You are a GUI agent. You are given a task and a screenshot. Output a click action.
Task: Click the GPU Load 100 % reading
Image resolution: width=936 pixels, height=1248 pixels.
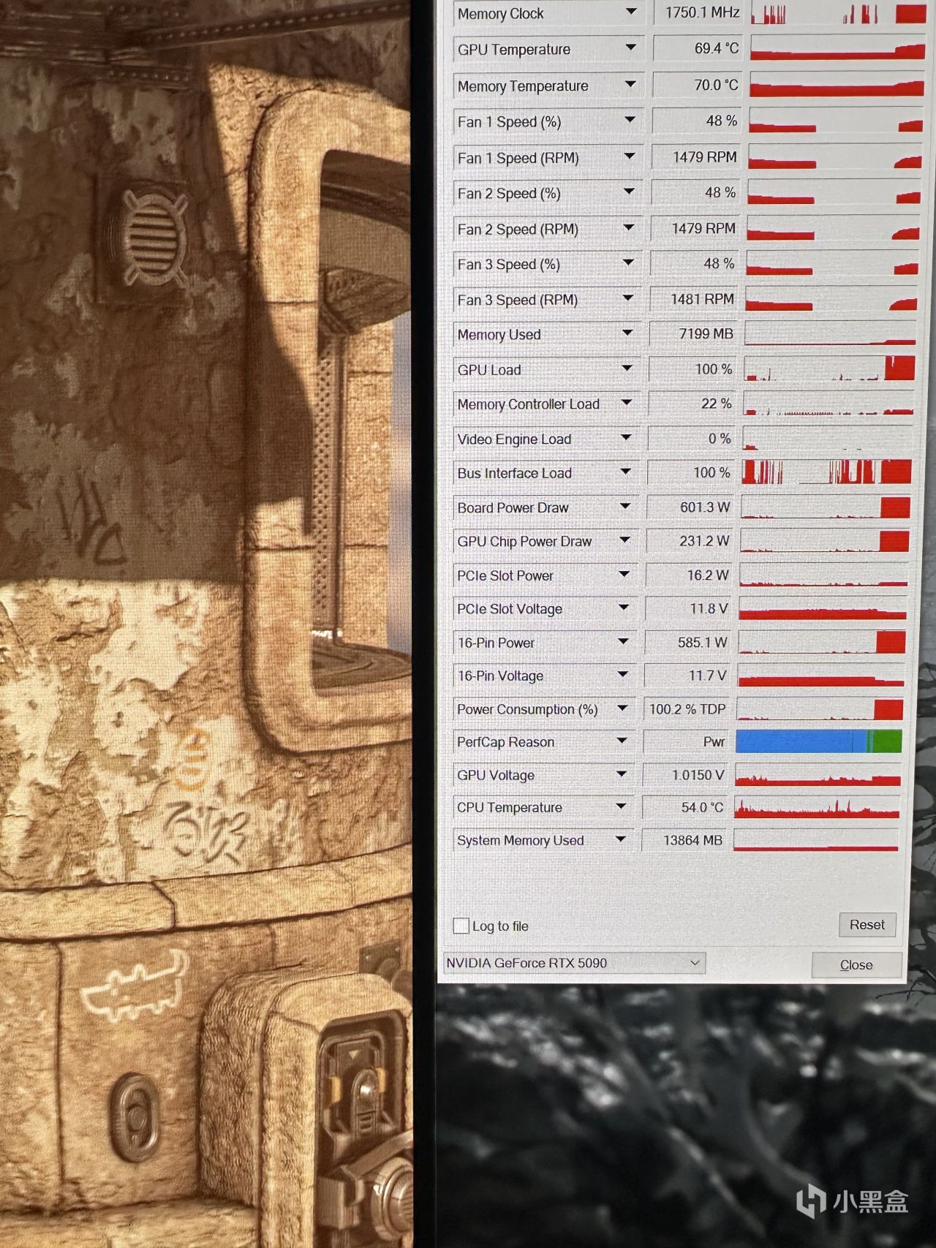tap(692, 368)
